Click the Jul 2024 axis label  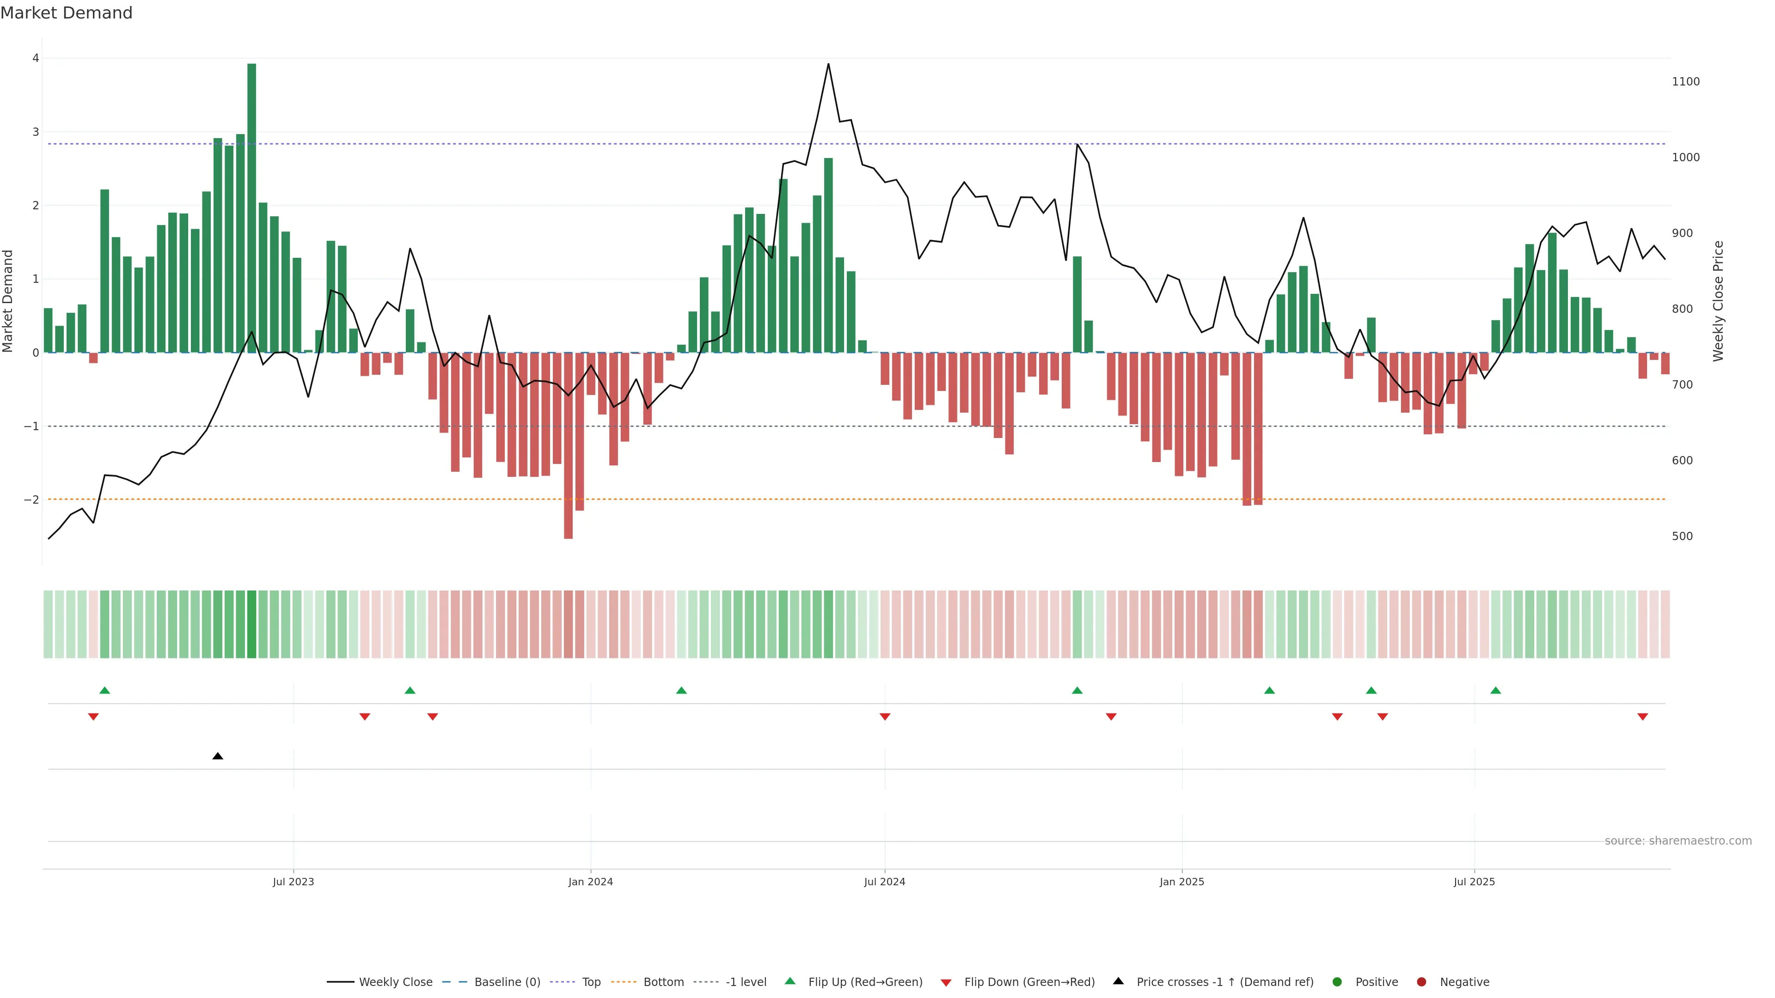tap(885, 882)
